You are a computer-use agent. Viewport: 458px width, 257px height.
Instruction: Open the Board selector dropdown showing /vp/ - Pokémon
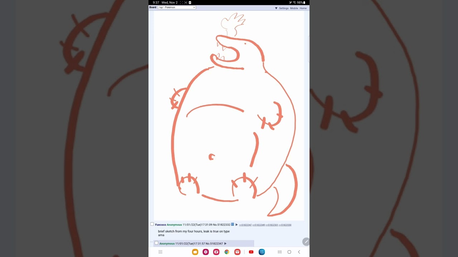pyautogui.click(x=177, y=7)
